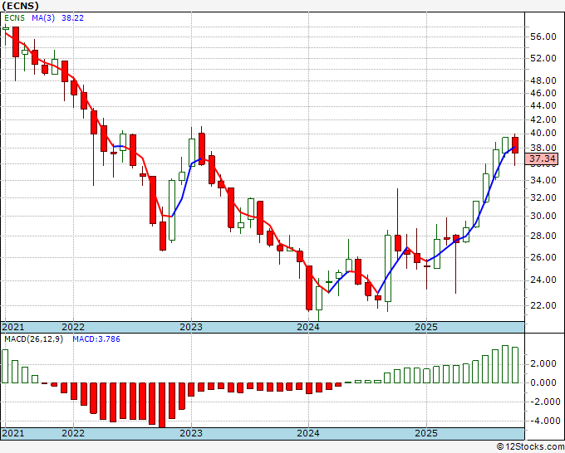
Task: Click the (ECNS) chart title
Action: point(20,6)
